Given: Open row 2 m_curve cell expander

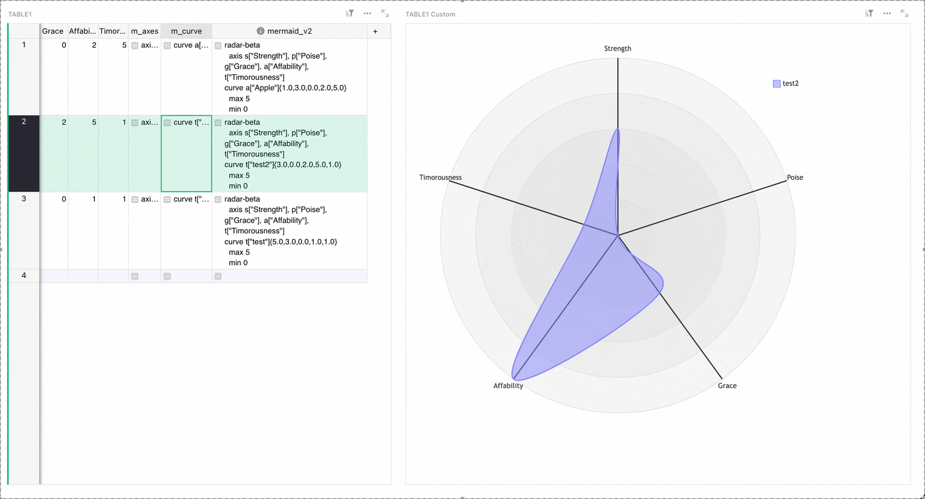Looking at the screenshot, I should point(167,122).
